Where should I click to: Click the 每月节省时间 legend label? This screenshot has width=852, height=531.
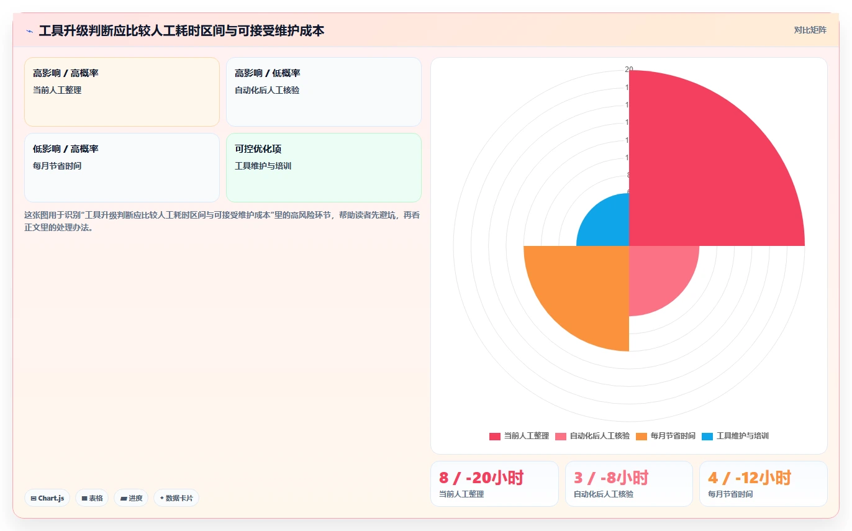[673, 436]
